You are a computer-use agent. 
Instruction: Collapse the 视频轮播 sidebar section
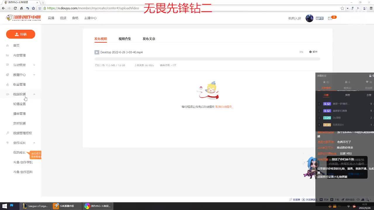pyautogui.click(x=34, y=94)
